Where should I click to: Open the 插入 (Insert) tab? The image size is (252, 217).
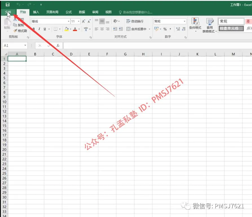click(36, 12)
